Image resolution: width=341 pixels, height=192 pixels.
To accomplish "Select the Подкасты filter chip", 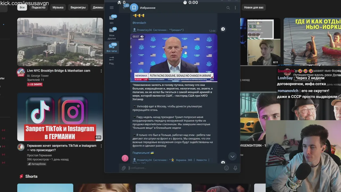I will click(38, 7).
